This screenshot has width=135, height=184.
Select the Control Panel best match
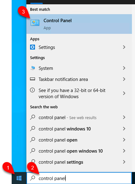coord(79,24)
